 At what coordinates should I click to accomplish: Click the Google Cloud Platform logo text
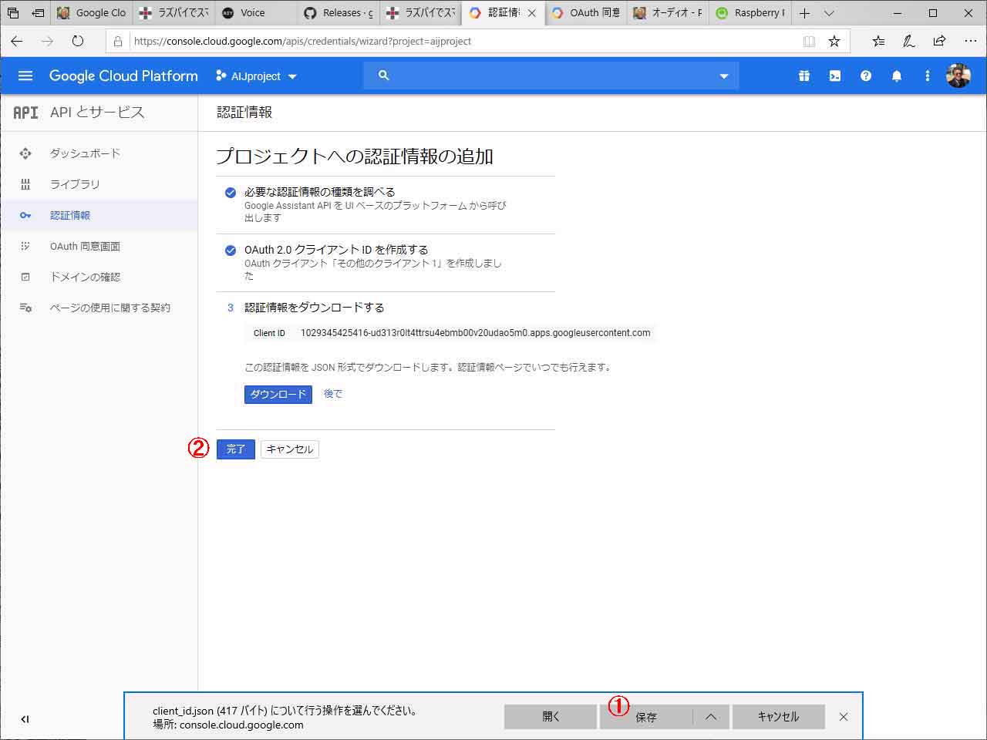pyautogui.click(x=123, y=76)
